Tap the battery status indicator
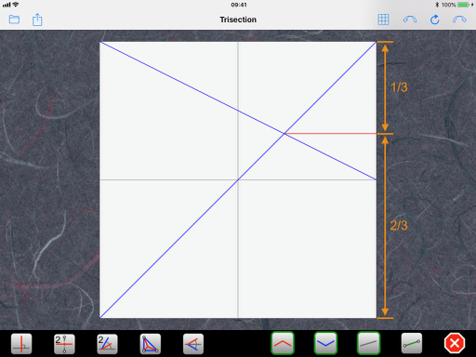This screenshot has height=357, width=476. pyautogui.click(x=463, y=5)
